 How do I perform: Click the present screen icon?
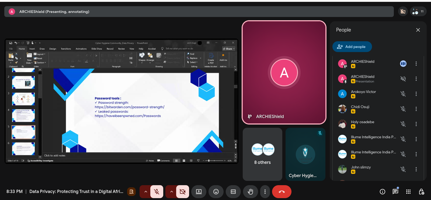(x=199, y=192)
